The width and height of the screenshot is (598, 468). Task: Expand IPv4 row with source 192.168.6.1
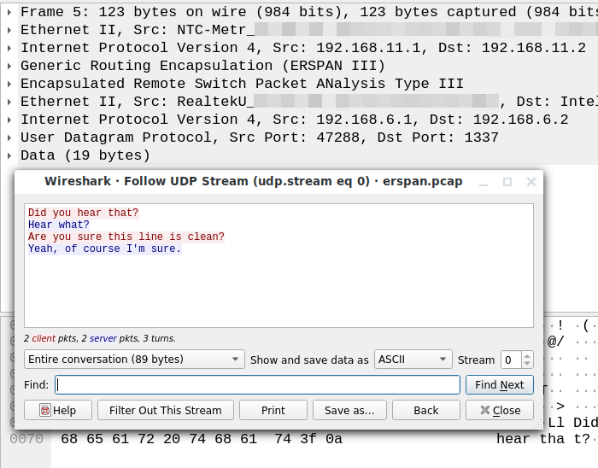coord(9,120)
